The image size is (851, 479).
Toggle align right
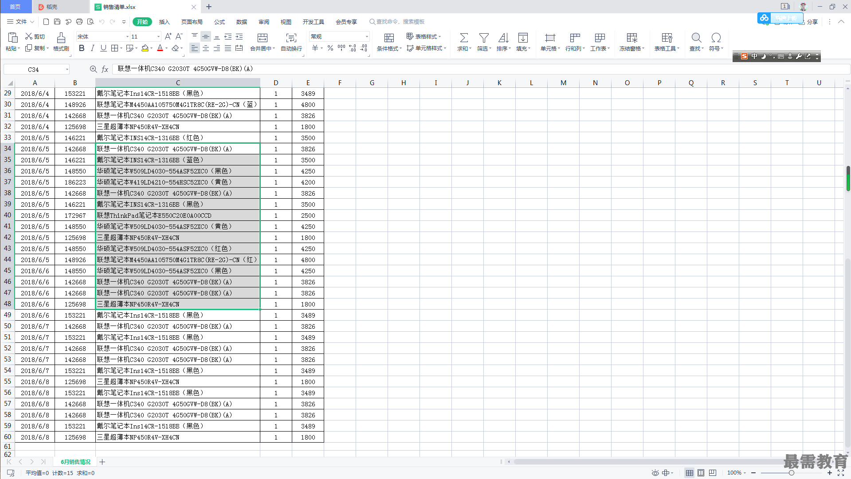pyautogui.click(x=217, y=48)
